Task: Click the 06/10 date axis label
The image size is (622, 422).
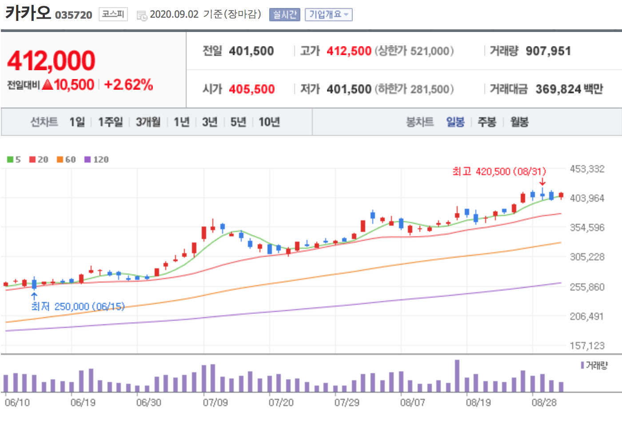Action: [17, 402]
